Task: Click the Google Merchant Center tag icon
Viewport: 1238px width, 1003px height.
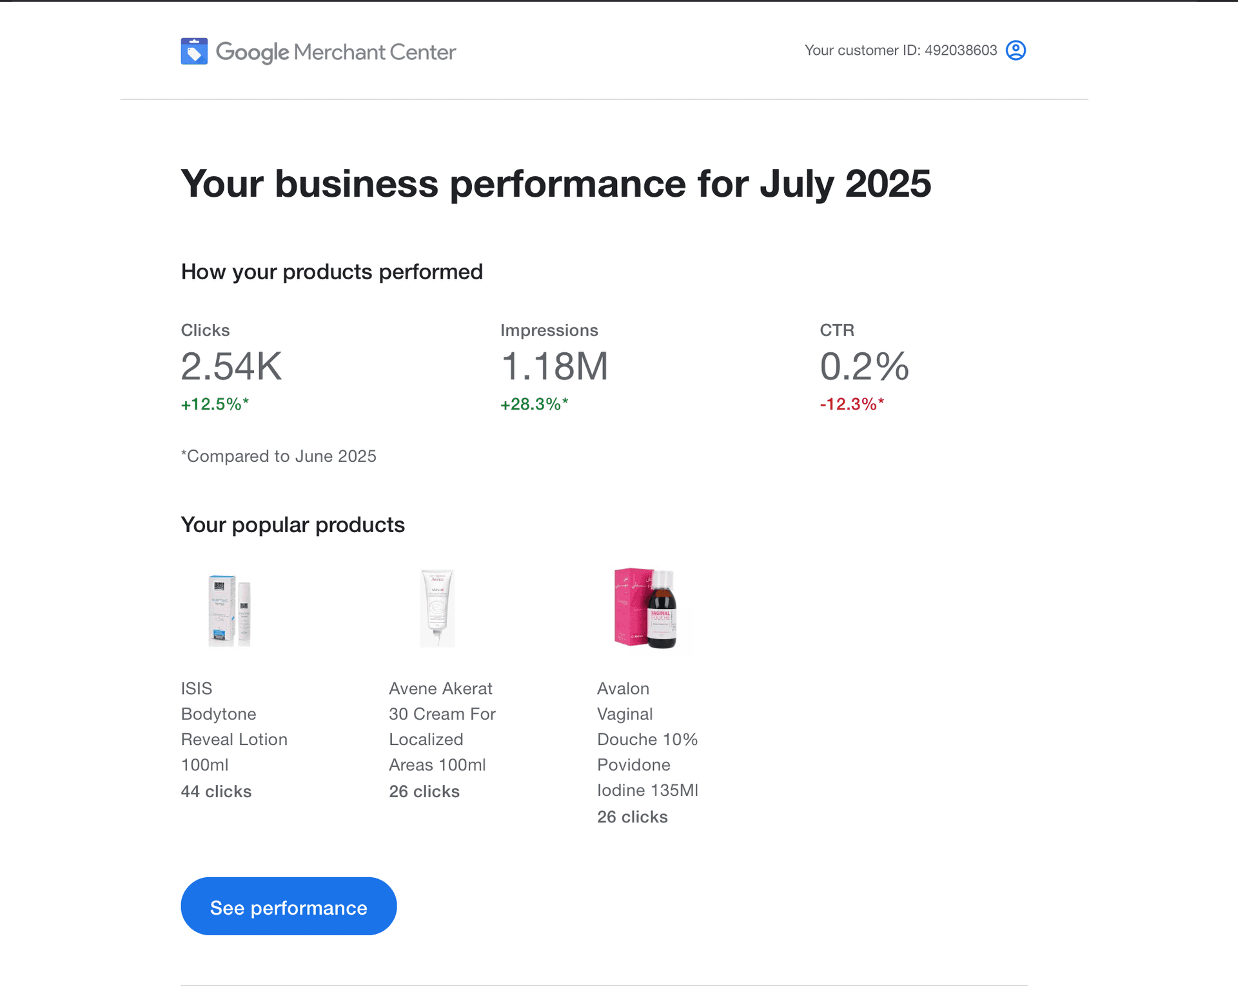Action: tap(194, 52)
